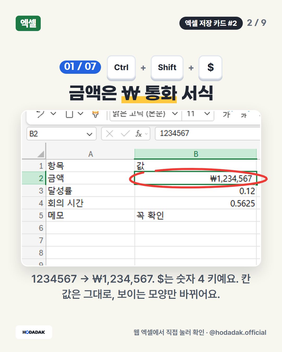Open the paste options dropdown arrow

[x=80, y=114]
